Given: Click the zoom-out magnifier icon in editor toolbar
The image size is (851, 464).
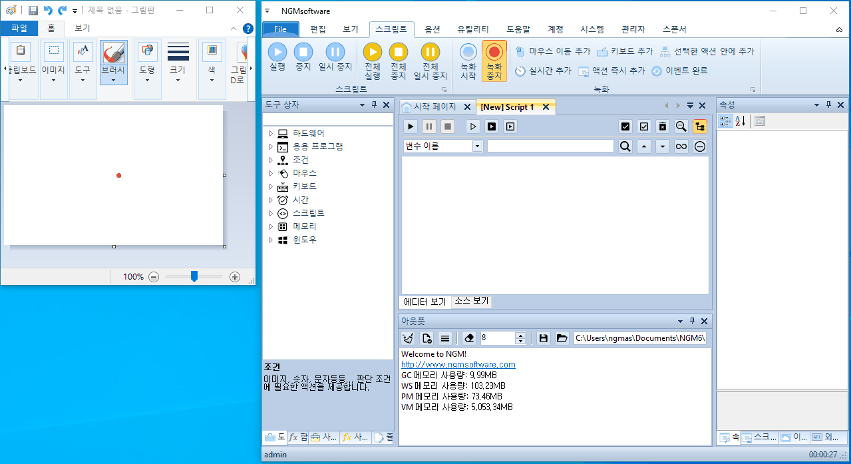Looking at the screenshot, I should (681, 126).
